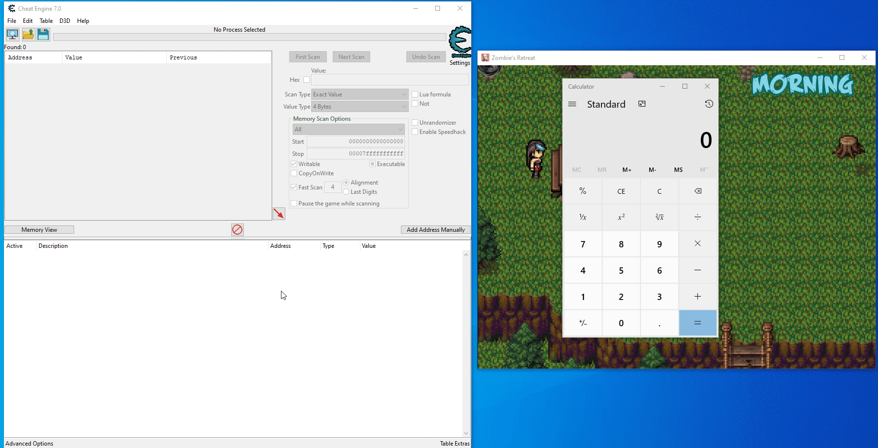Click Calculator backspace icon
Screen dimensions: 878x448
pos(698,191)
